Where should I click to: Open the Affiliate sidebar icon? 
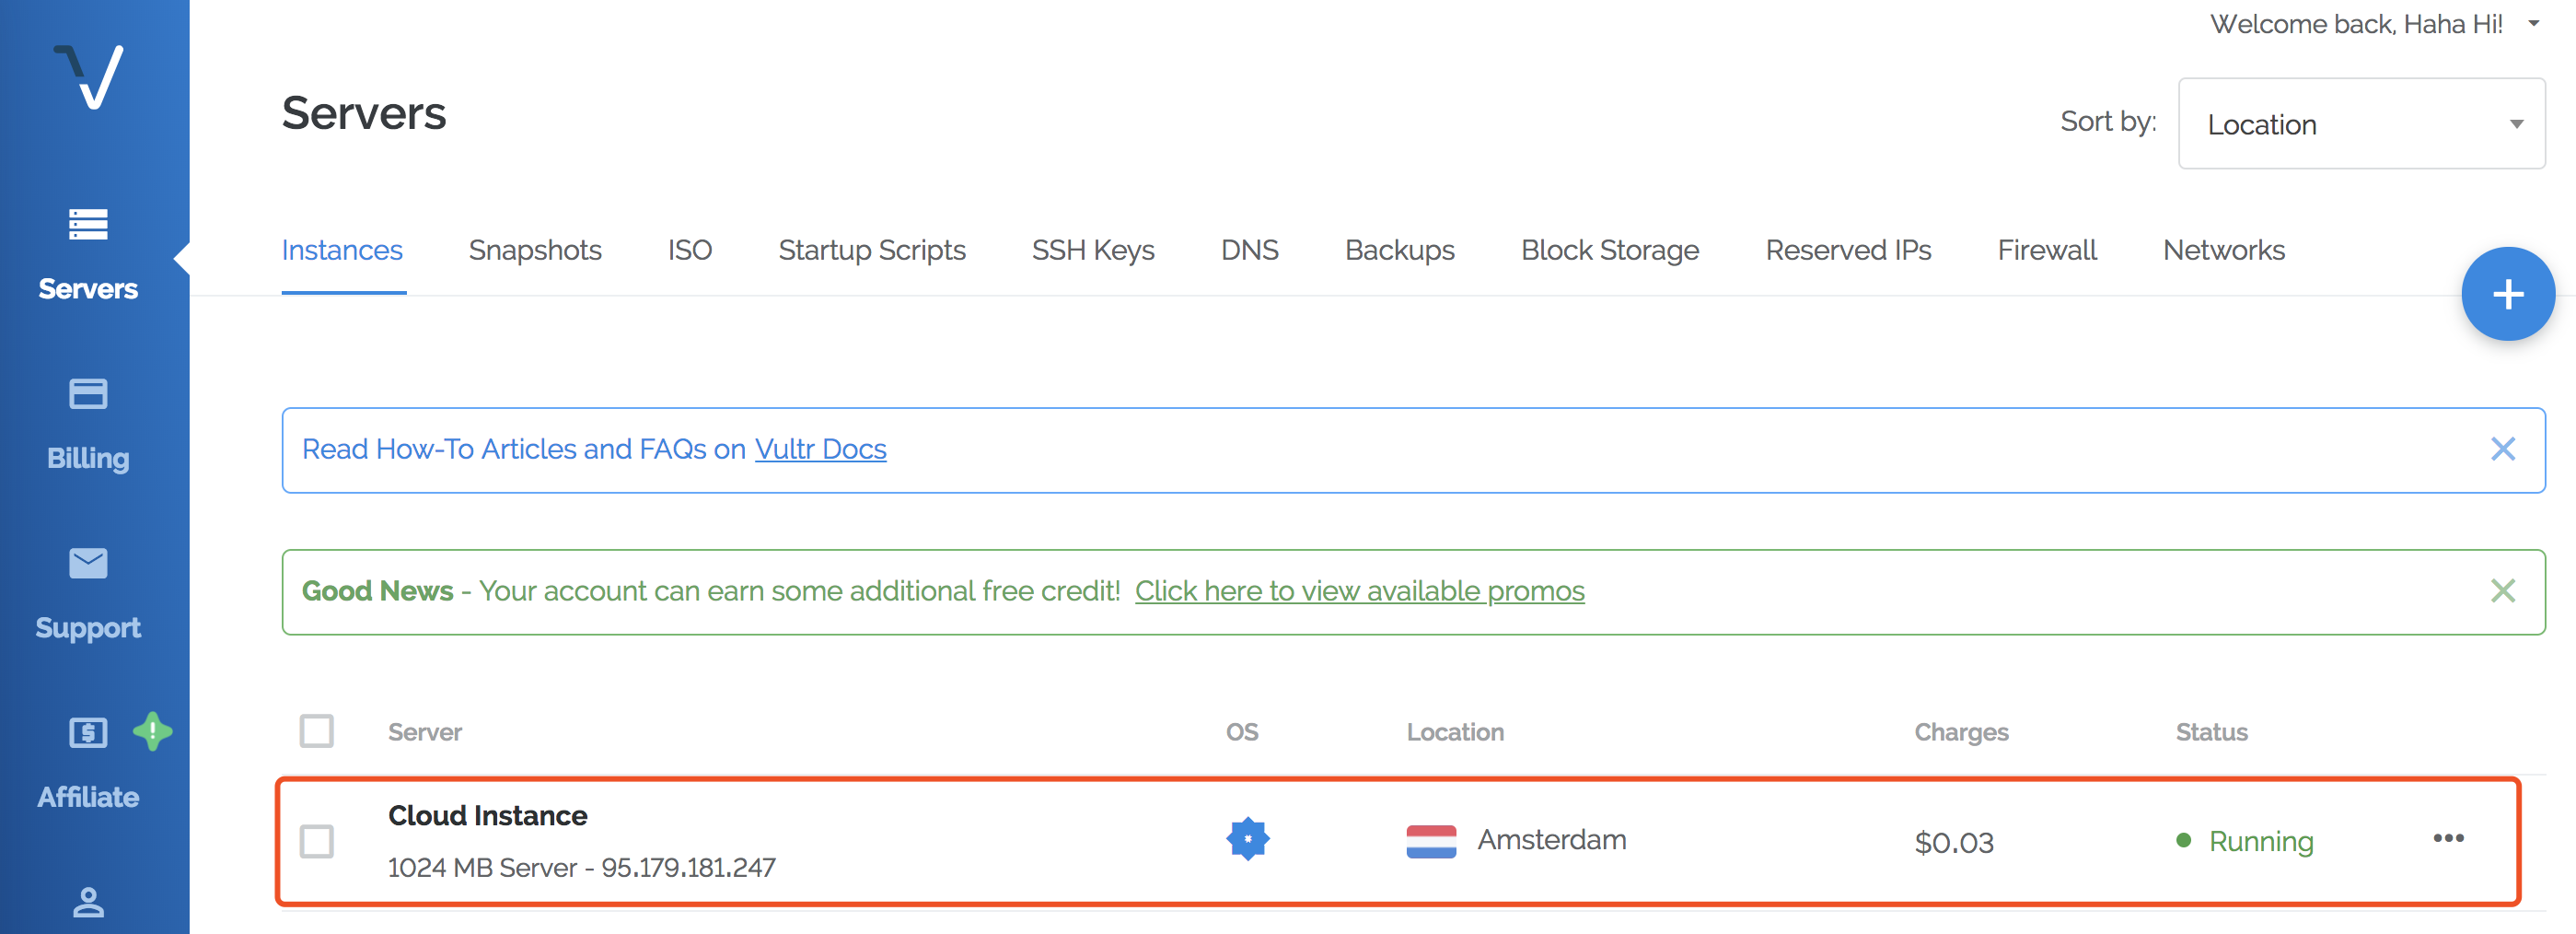[88, 733]
